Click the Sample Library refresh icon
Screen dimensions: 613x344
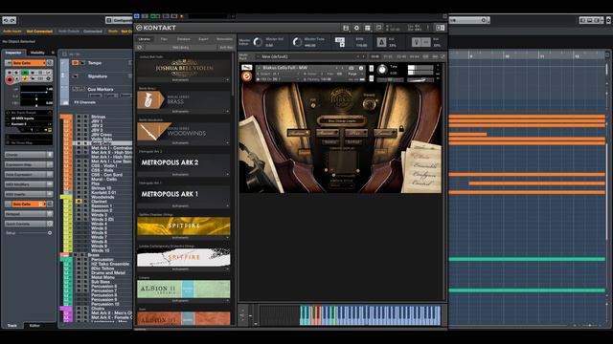[x=140, y=47]
